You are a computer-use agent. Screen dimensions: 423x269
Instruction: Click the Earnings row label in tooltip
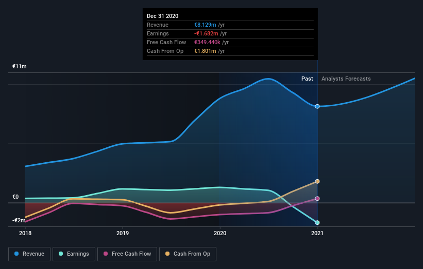pyautogui.click(x=158, y=33)
